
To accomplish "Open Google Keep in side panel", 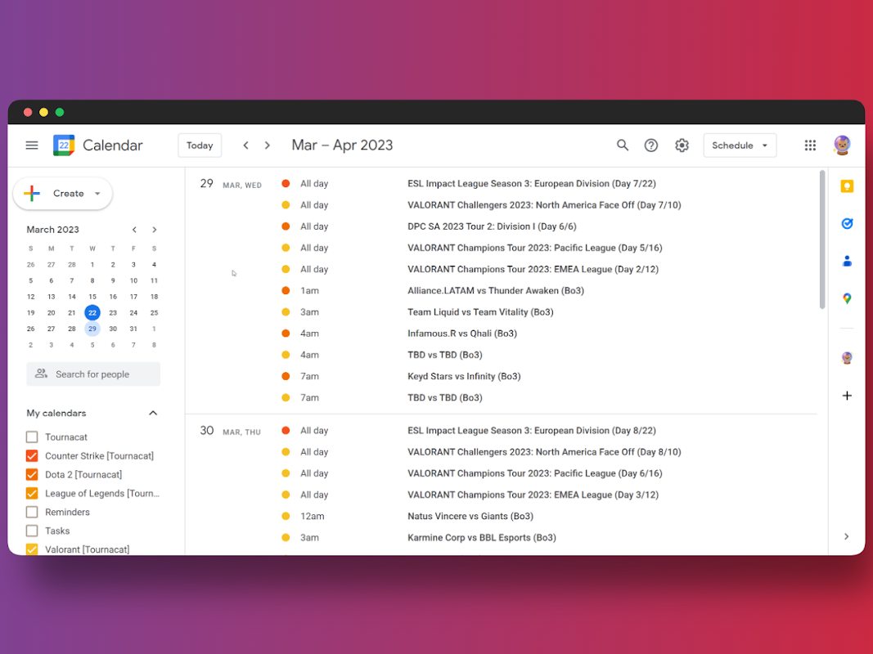I will 847,186.
